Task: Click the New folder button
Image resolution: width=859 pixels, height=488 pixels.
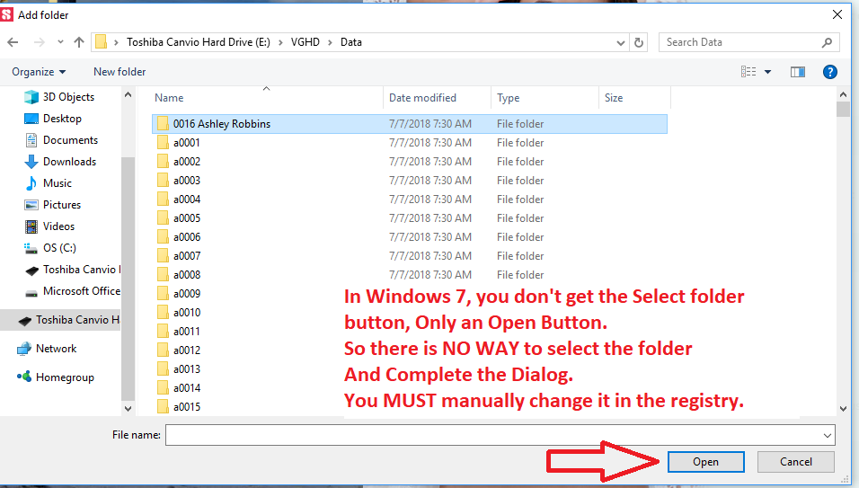Action: tap(120, 72)
